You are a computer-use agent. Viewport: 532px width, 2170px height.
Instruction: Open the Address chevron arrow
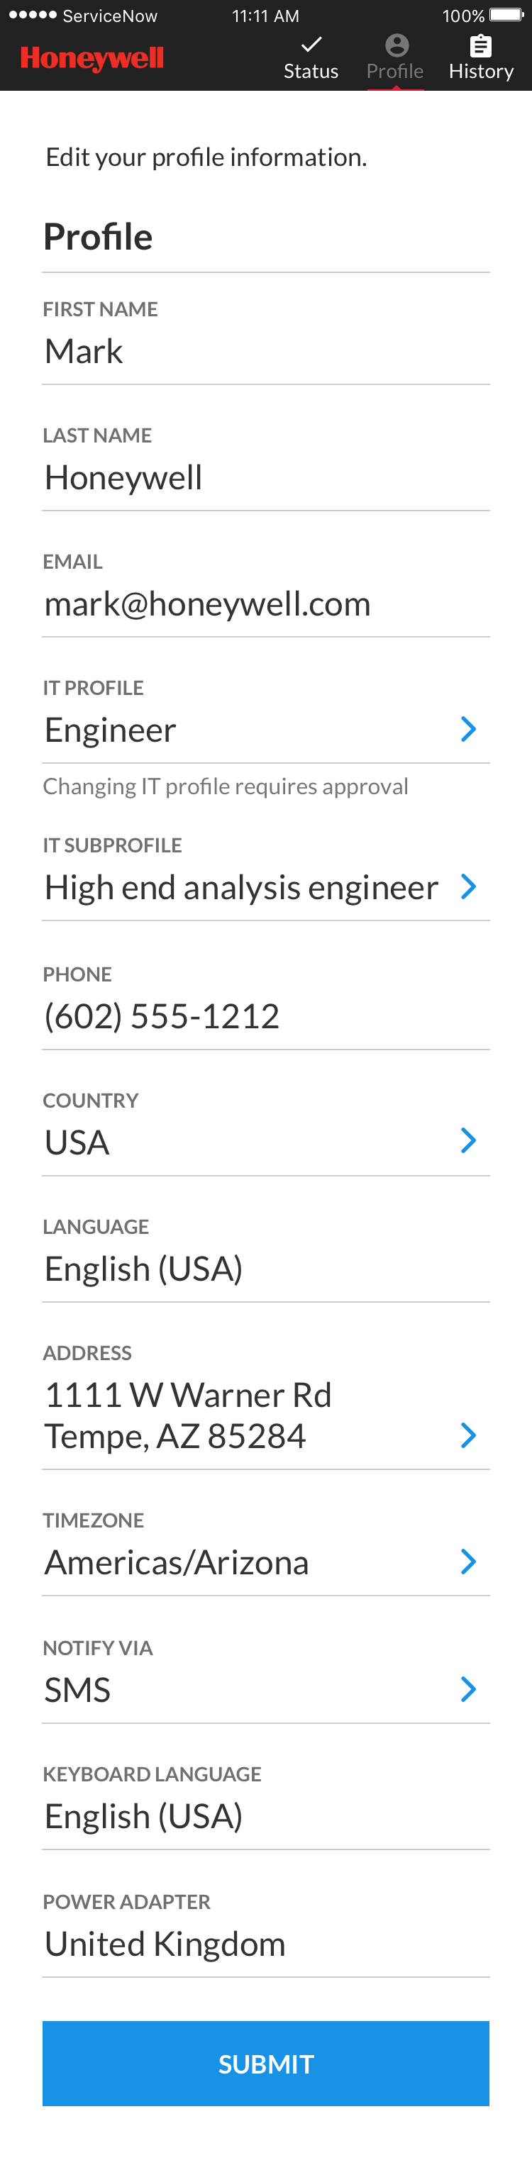click(x=468, y=1435)
